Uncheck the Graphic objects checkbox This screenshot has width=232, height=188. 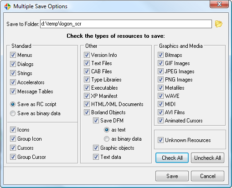pyautogui.click(x=96, y=148)
